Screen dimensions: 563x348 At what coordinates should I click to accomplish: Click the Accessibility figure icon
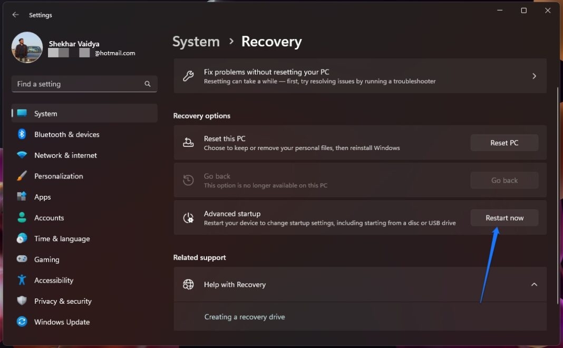tap(21, 280)
